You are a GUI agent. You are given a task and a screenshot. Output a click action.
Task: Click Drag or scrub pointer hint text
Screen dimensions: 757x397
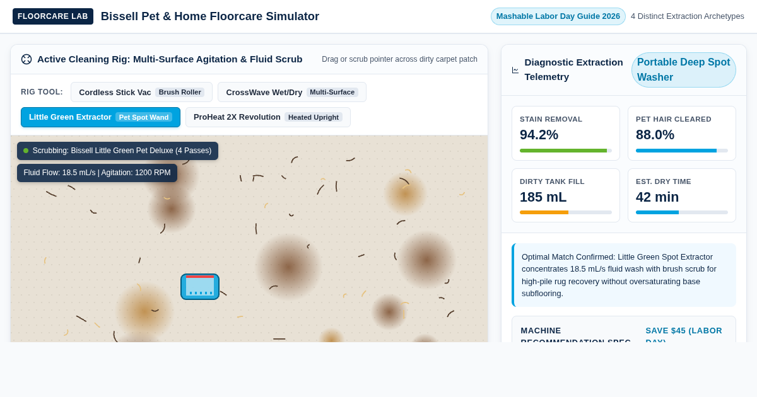tap(399, 59)
